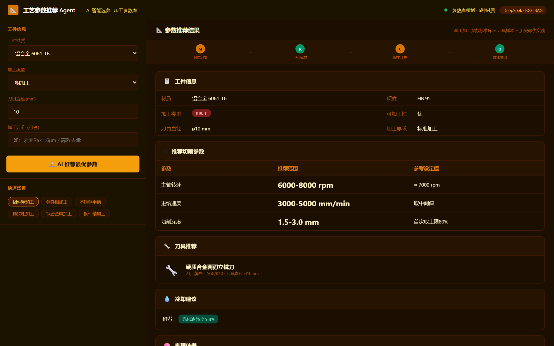This screenshot has height=346, width=554.
Task: Click the 首次取上限80% reference text
Action: (x=431, y=222)
